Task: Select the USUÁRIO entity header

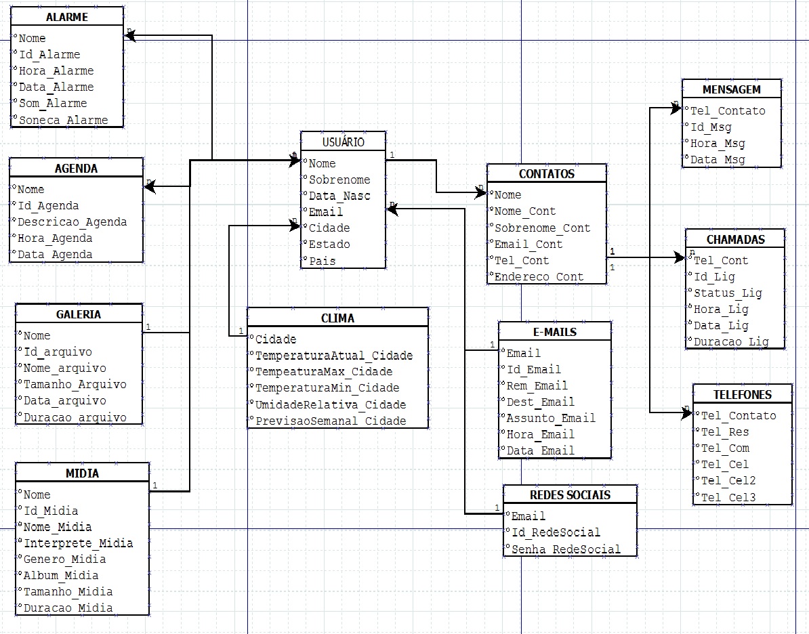Action: point(343,142)
